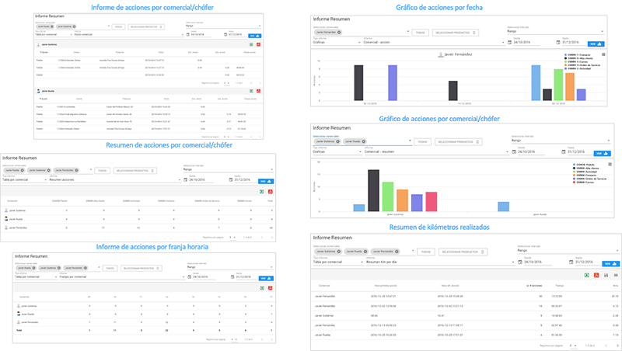
Task: Open Informe dropdown 'Franjas por comercial'
Action: pyautogui.click(x=122, y=277)
